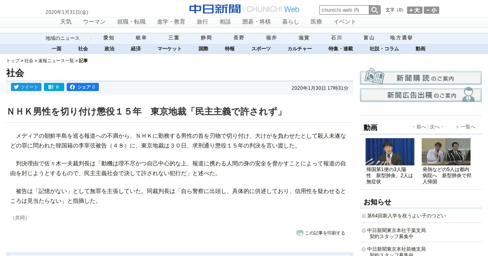Screen dimensions: 488x256
Task: Open the 政治 category tab
Action: tap(109, 49)
